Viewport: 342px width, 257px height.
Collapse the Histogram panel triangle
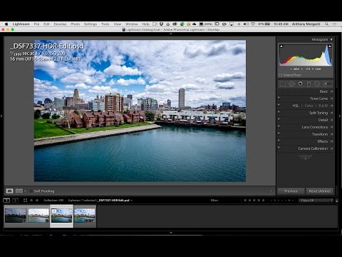pyautogui.click(x=331, y=39)
